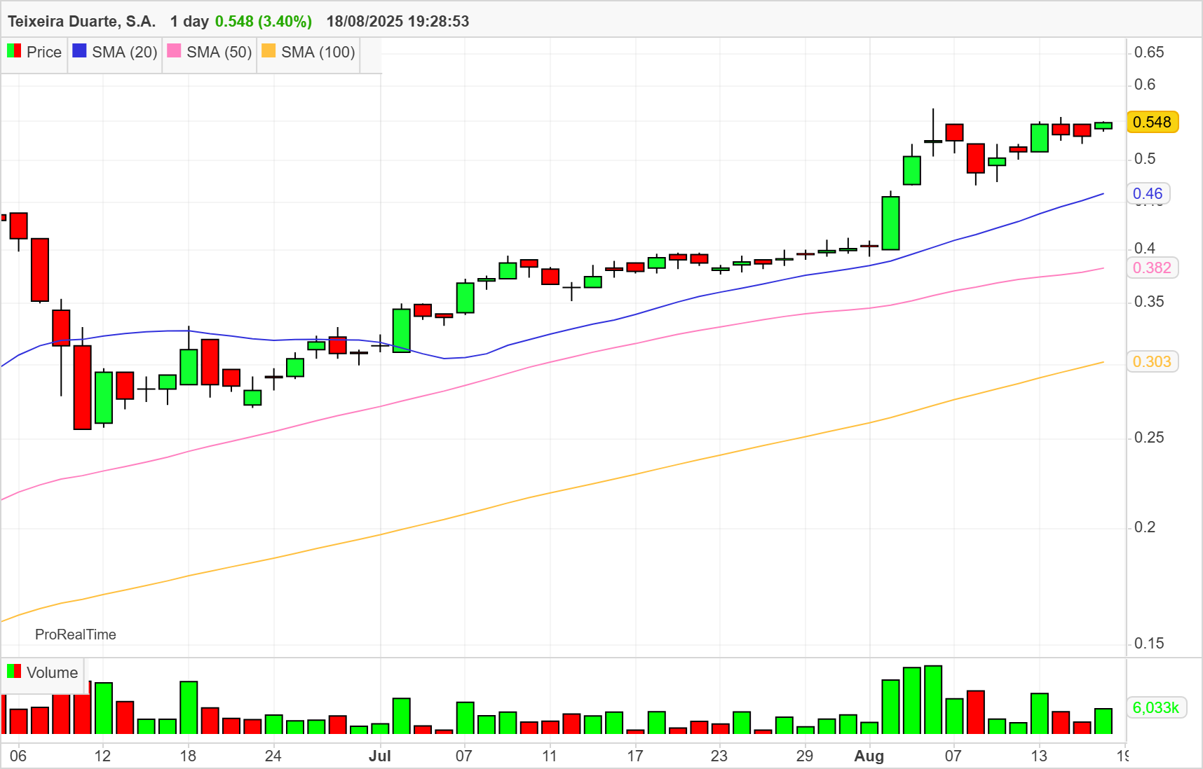The width and height of the screenshot is (1203, 769).
Task: Click the blue SMA value tag 0.46
Action: point(1148,193)
